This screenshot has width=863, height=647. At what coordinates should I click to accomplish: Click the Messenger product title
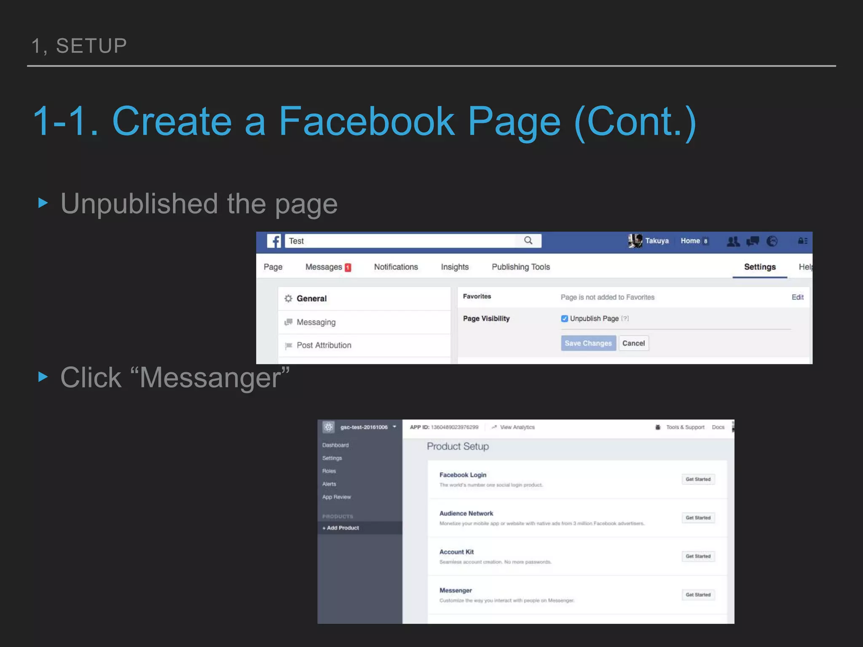pos(456,591)
